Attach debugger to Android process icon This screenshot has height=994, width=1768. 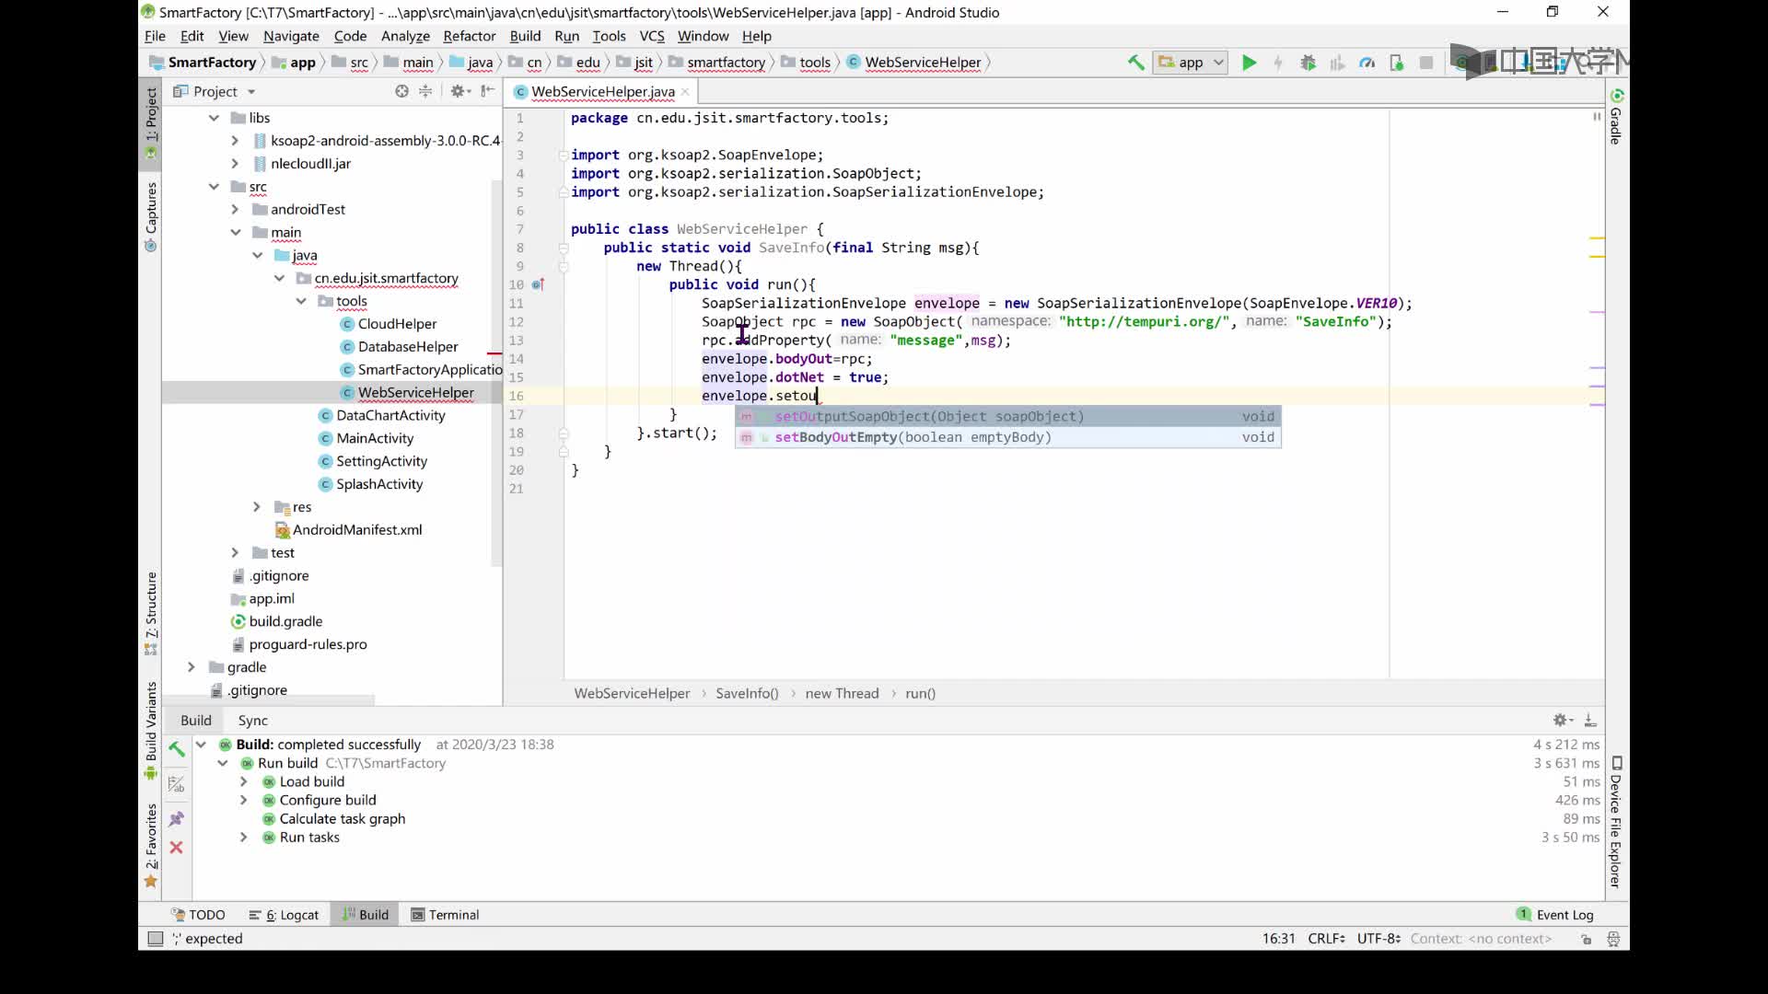[1397, 63]
